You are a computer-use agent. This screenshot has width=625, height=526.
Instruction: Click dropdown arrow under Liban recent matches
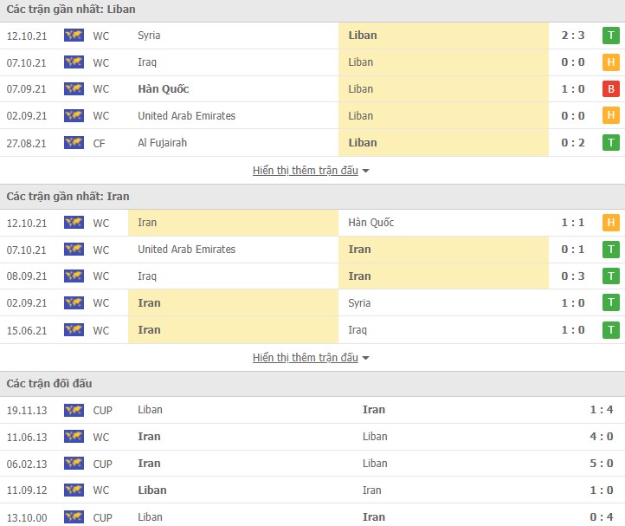[365, 172]
